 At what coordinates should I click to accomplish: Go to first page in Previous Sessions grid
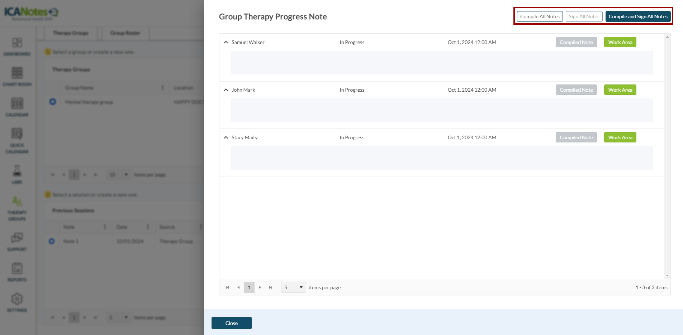click(52, 317)
